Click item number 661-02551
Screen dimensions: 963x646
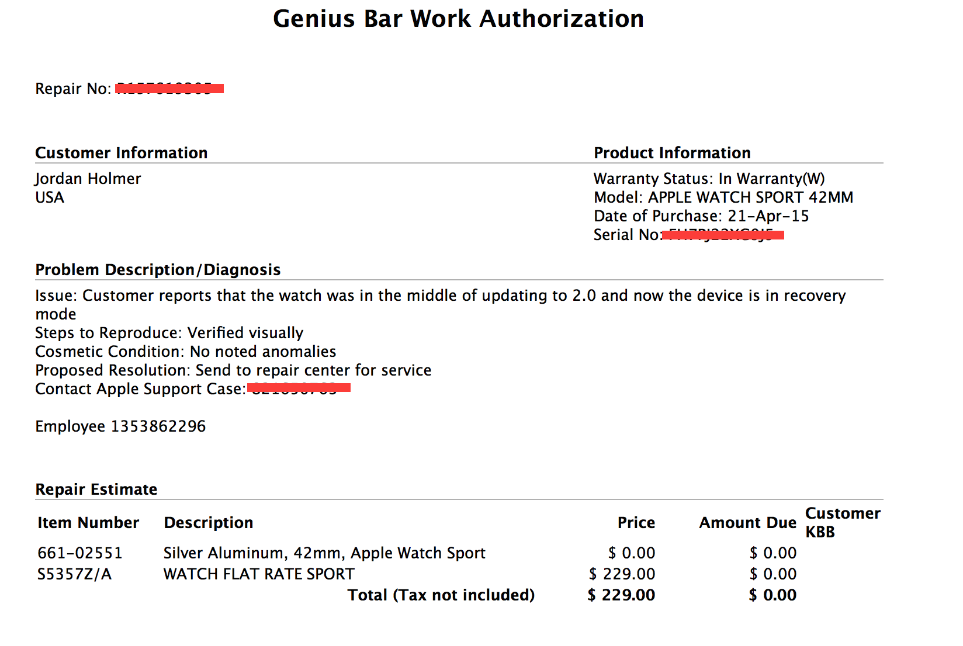point(80,553)
